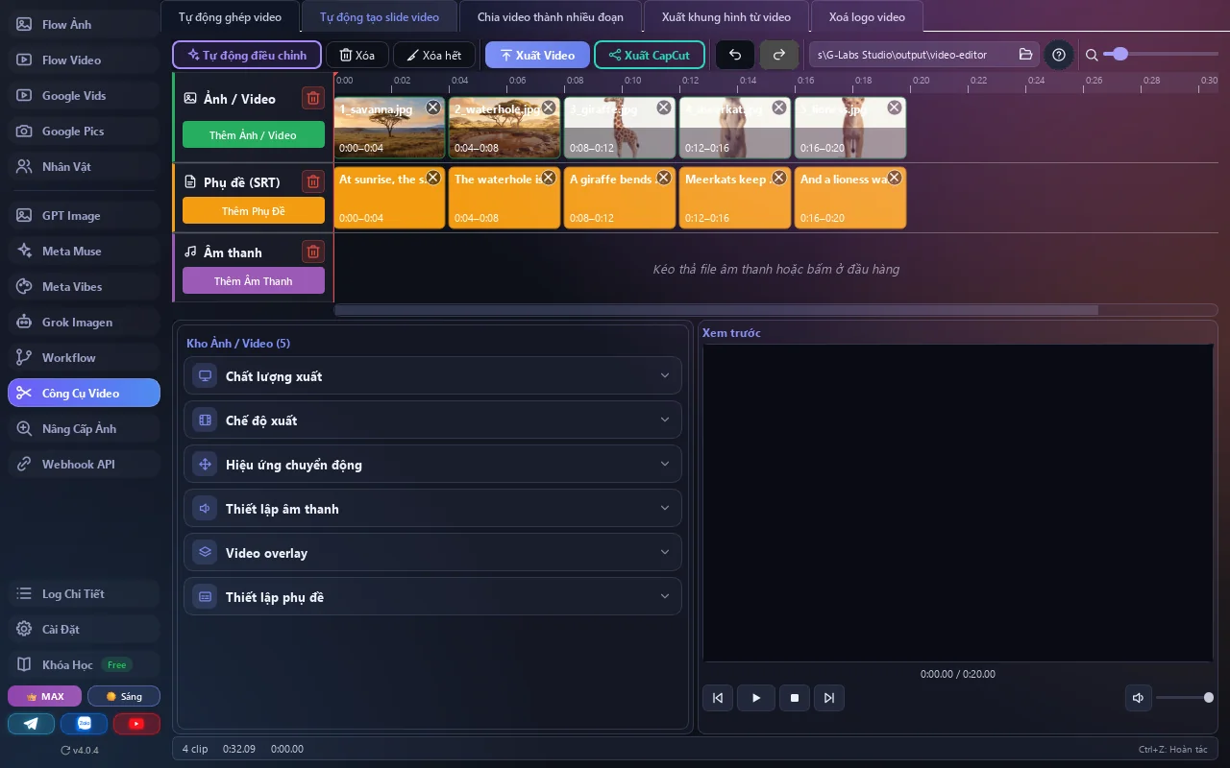
Task: Open the help question-mark icon
Action: tap(1059, 55)
